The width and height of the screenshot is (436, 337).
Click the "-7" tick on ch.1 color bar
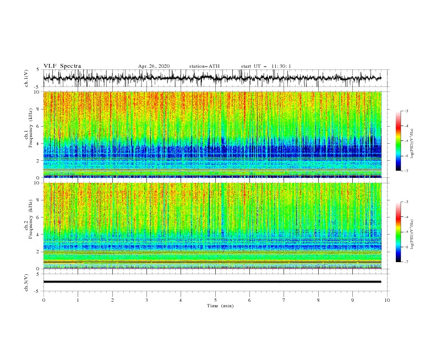pos(406,171)
